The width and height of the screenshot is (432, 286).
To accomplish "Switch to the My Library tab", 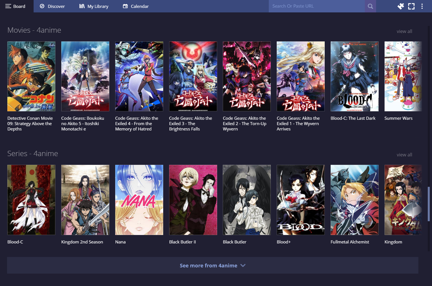I will [x=94, y=6].
